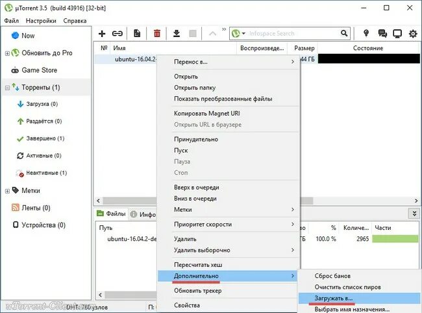Click the Воспроизведе... column header
This screenshot has width=422, height=313.
(x=262, y=48)
